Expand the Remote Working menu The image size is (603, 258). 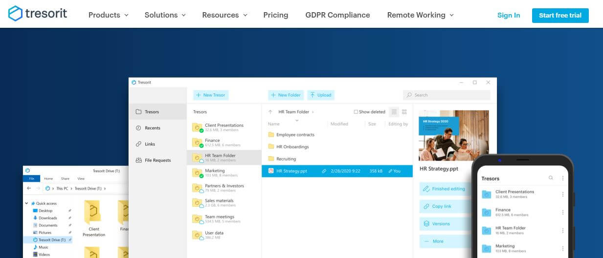point(420,15)
